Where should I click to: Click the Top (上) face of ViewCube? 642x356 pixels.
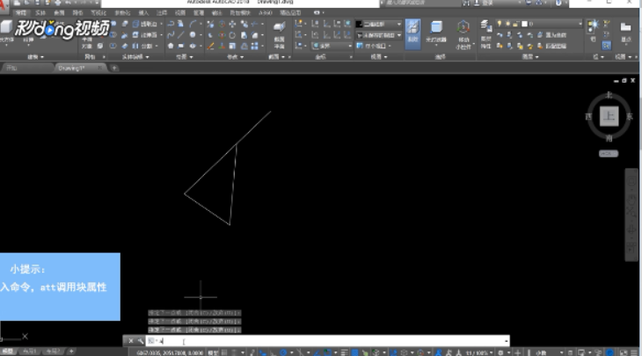(x=609, y=116)
